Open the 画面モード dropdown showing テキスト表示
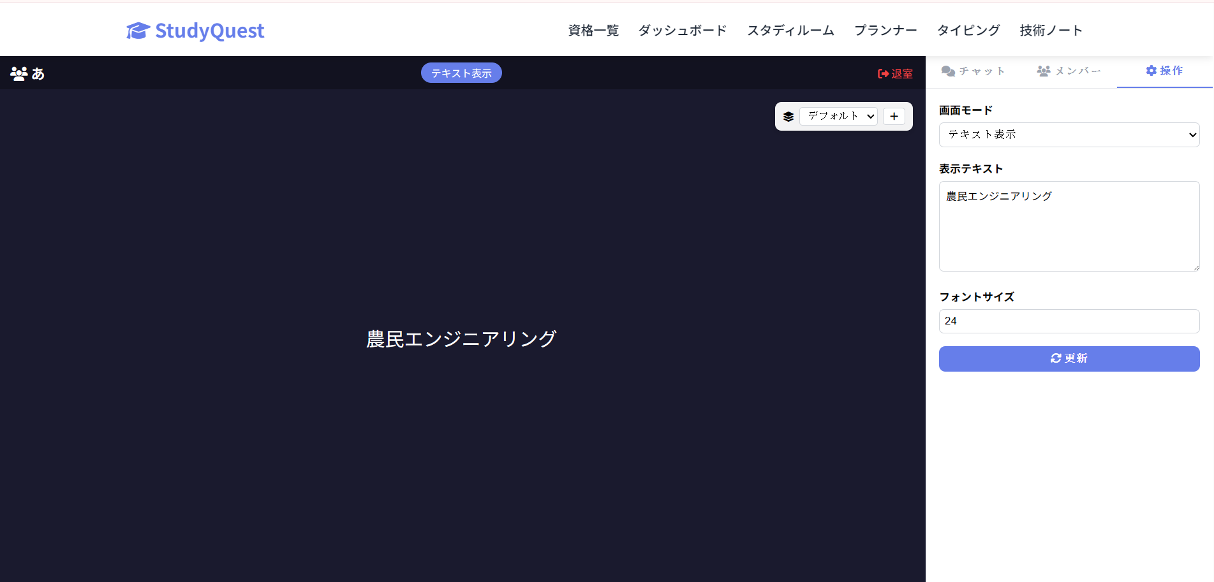Screen dimensions: 1214x582 [1069, 135]
